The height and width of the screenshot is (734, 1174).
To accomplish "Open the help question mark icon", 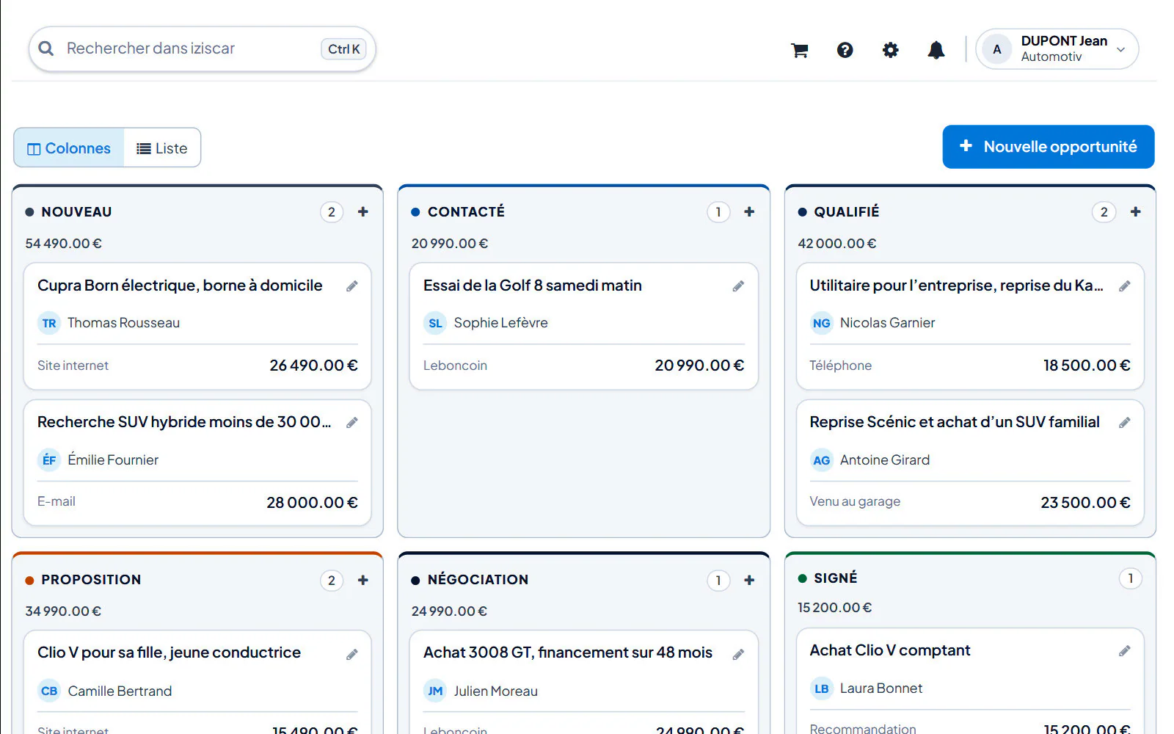I will [845, 50].
